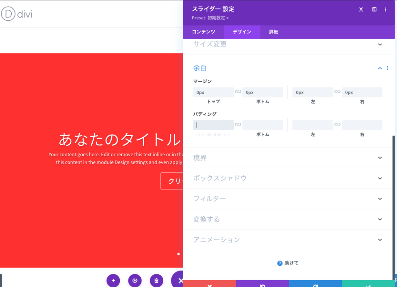Switch to the コンテンツ tab

pyautogui.click(x=204, y=32)
